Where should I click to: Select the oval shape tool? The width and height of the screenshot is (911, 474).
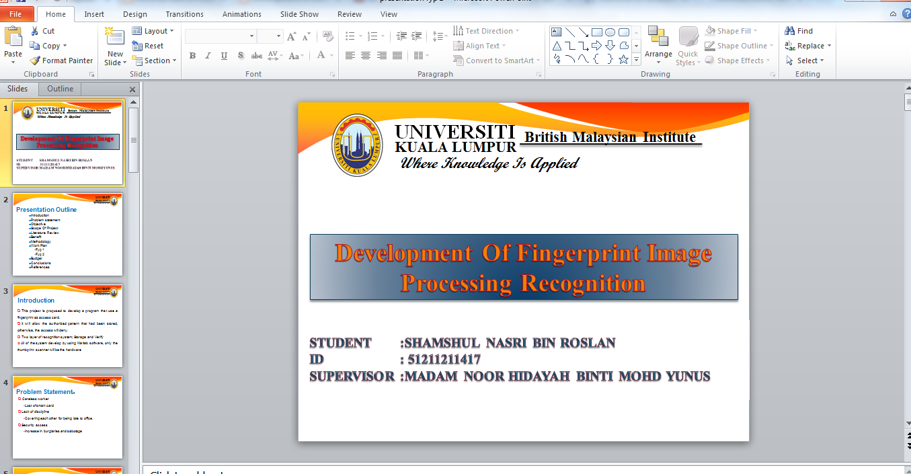pos(609,31)
